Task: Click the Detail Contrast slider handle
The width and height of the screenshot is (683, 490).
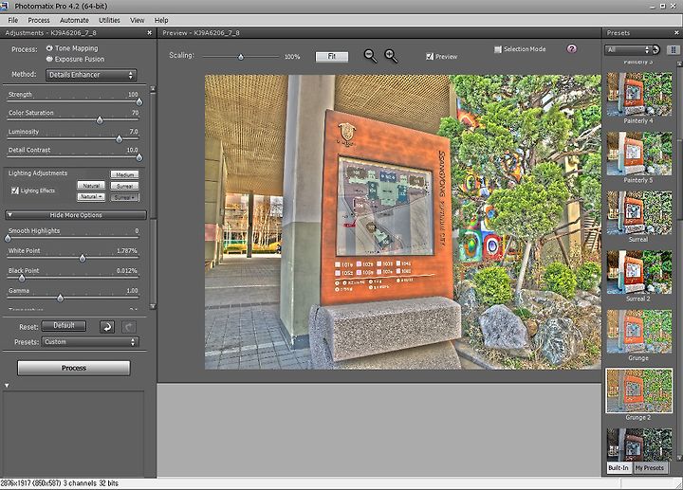Action: pyautogui.click(x=138, y=157)
